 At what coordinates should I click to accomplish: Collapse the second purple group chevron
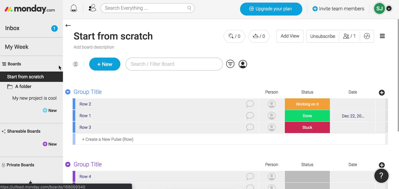coord(68,164)
